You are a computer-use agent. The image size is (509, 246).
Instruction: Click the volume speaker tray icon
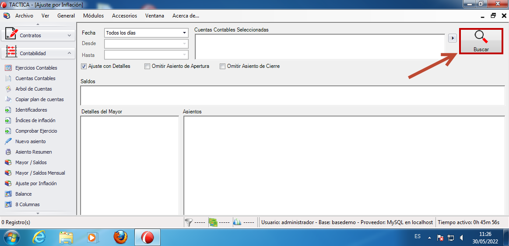[461, 238]
